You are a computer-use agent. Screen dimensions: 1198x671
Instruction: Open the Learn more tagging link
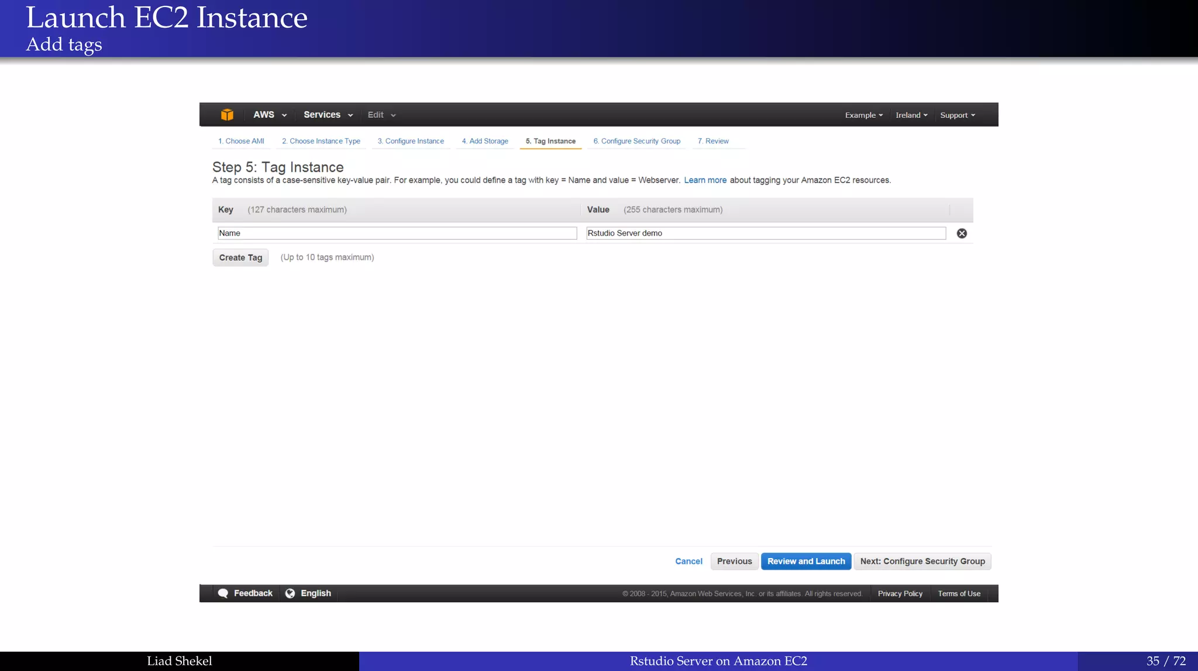tap(705, 180)
